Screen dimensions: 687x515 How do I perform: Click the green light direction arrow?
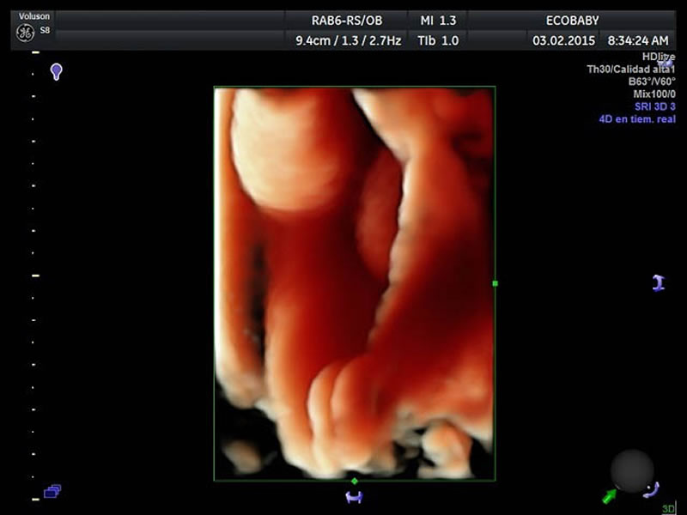(610, 494)
